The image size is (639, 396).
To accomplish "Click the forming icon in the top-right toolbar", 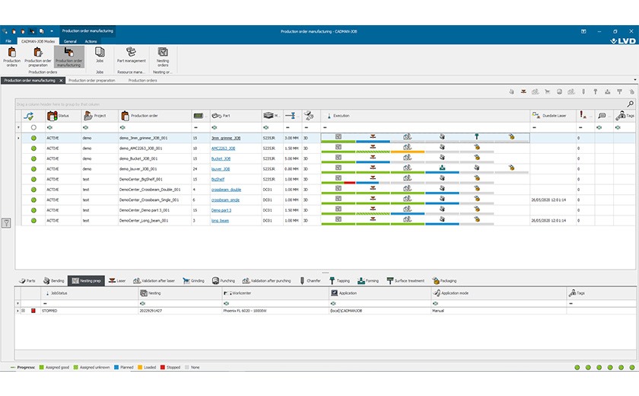I will click(x=607, y=91).
